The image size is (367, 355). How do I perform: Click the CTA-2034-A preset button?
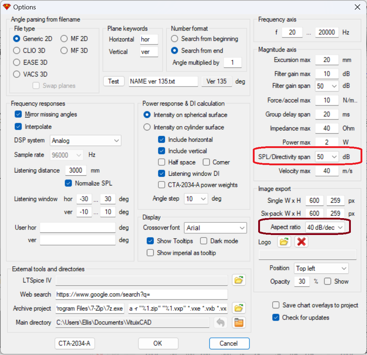tap(74, 343)
